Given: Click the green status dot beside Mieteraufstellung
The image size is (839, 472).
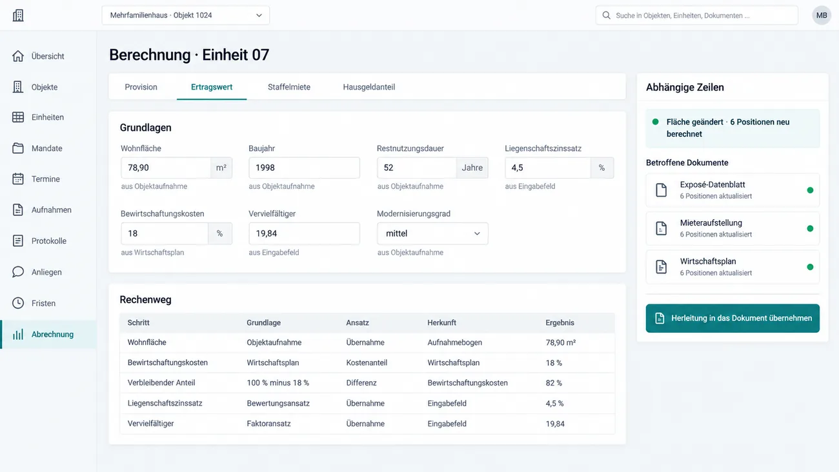Looking at the screenshot, I should 810,228.
